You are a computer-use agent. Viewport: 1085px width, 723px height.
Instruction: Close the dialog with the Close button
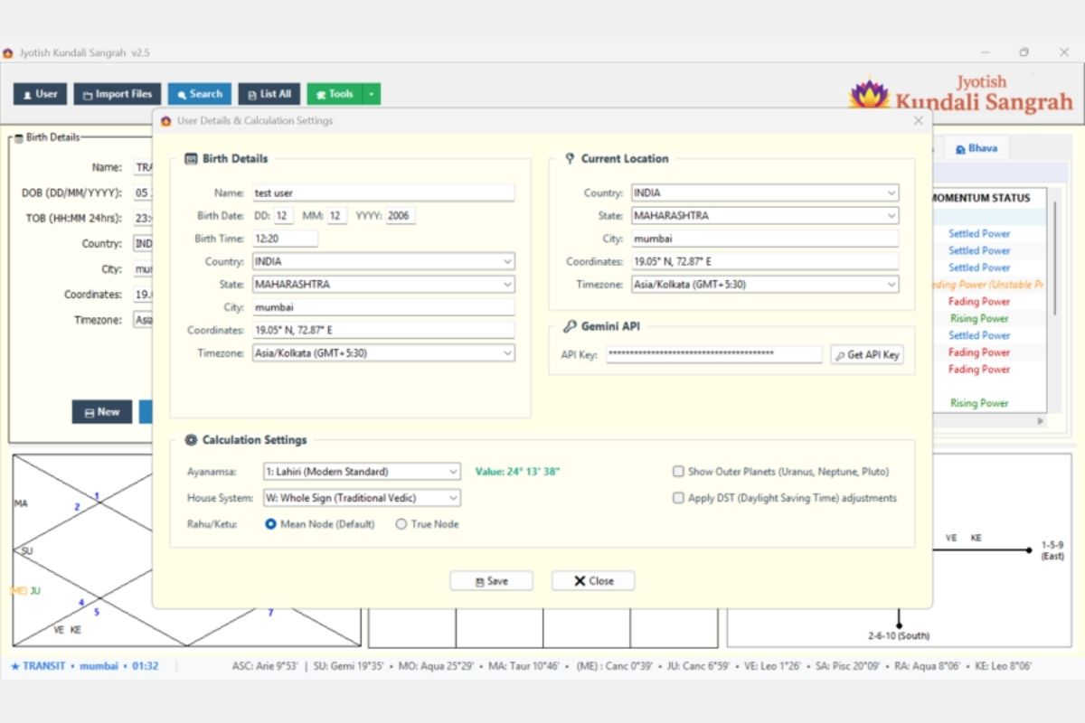coord(593,581)
